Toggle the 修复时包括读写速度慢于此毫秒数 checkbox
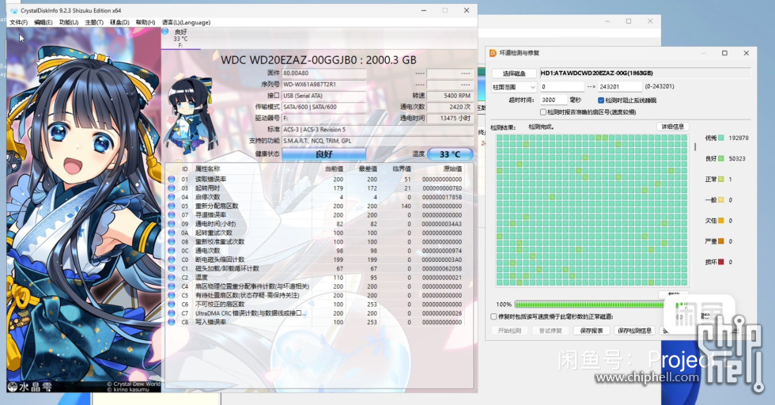Viewport: 775px width, 405px height. point(493,316)
